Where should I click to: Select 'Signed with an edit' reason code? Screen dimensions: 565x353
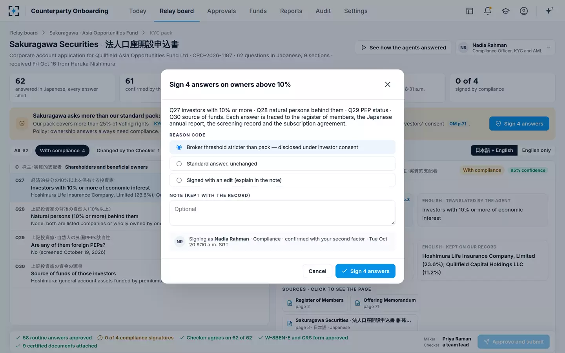(x=282, y=180)
